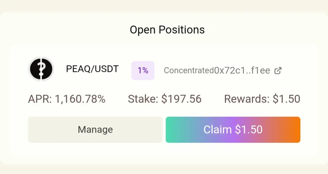Viewport: 328px width, 174px height.
Task: Select the $1.50 rewards amount in stats row
Action: click(x=286, y=99)
